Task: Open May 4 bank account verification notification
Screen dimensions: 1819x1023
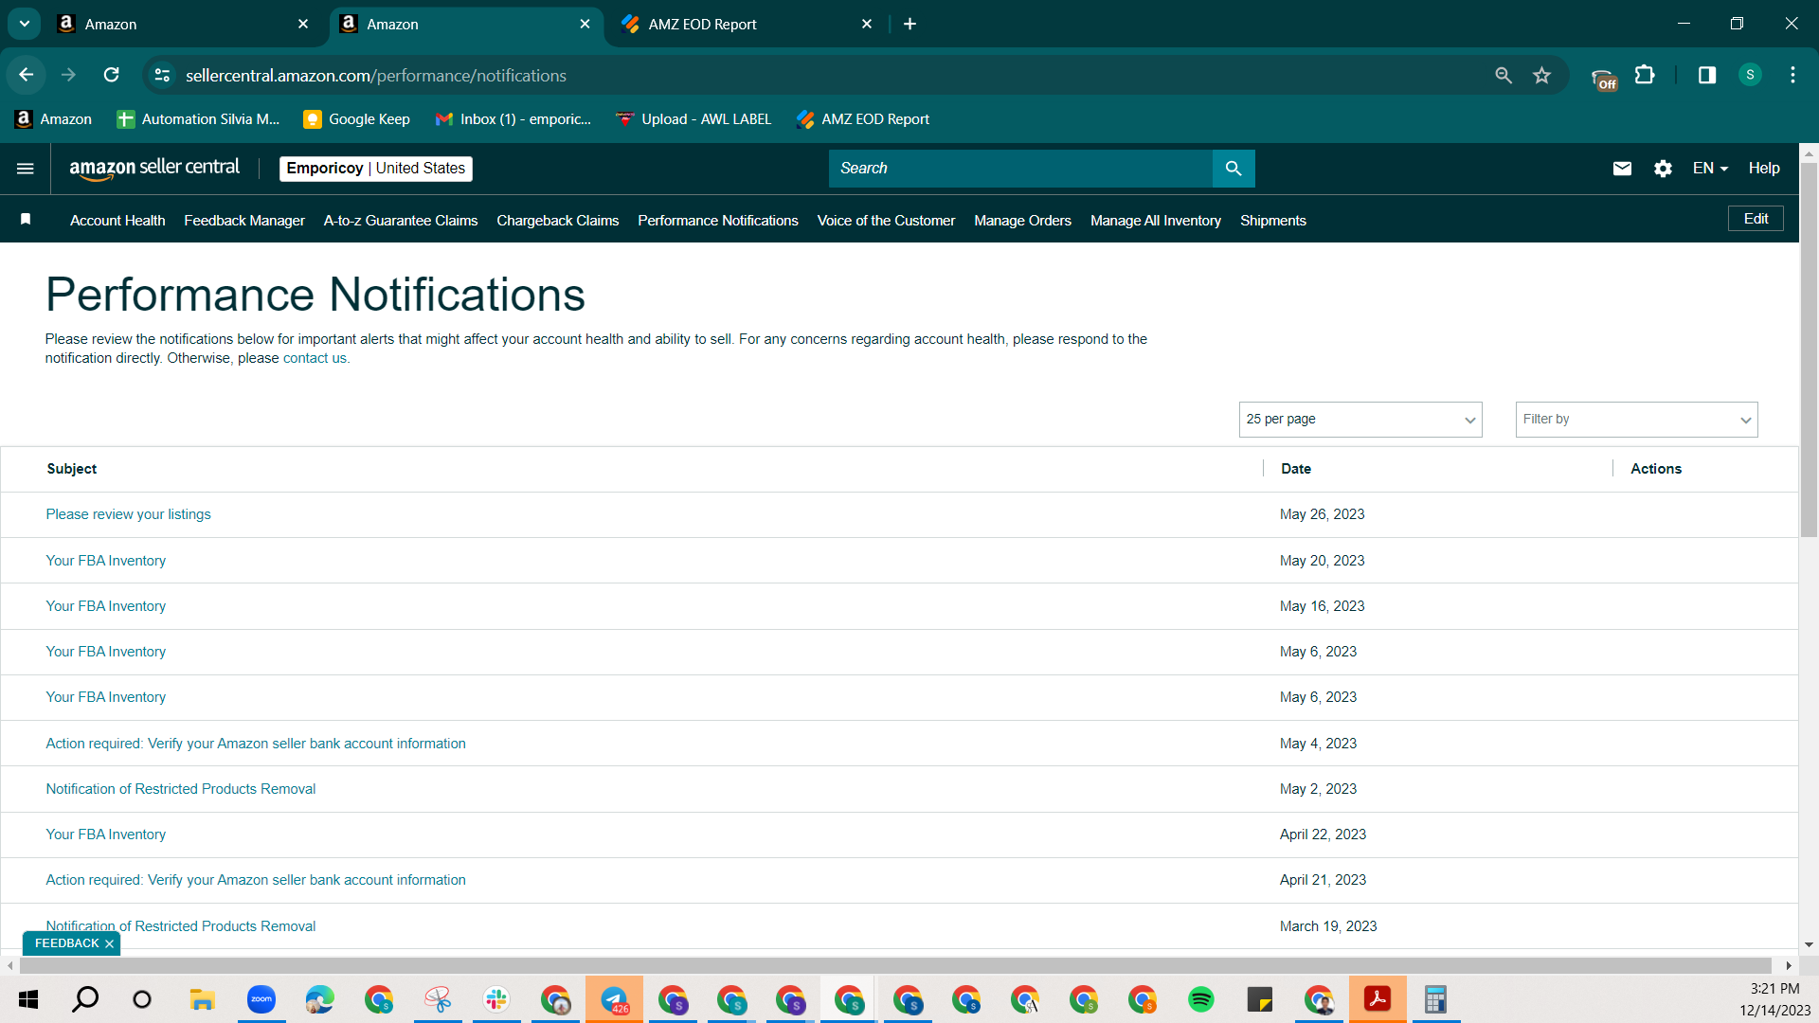Action: click(256, 744)
